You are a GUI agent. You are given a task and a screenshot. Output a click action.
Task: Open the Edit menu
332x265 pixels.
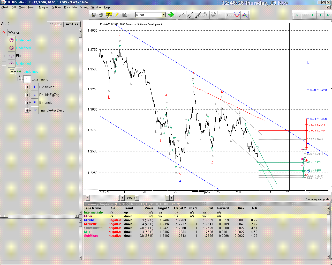[x=14, y=7]
